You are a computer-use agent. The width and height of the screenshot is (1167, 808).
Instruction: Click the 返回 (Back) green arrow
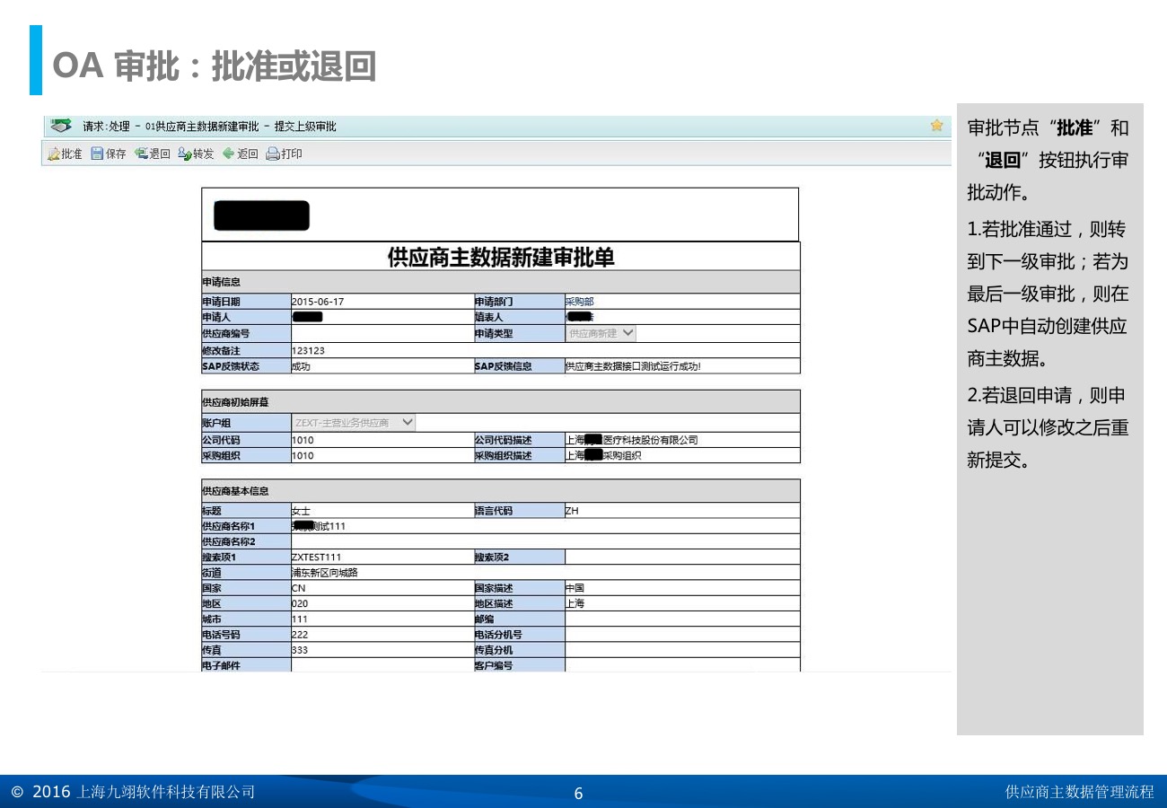tap(228, 154)
